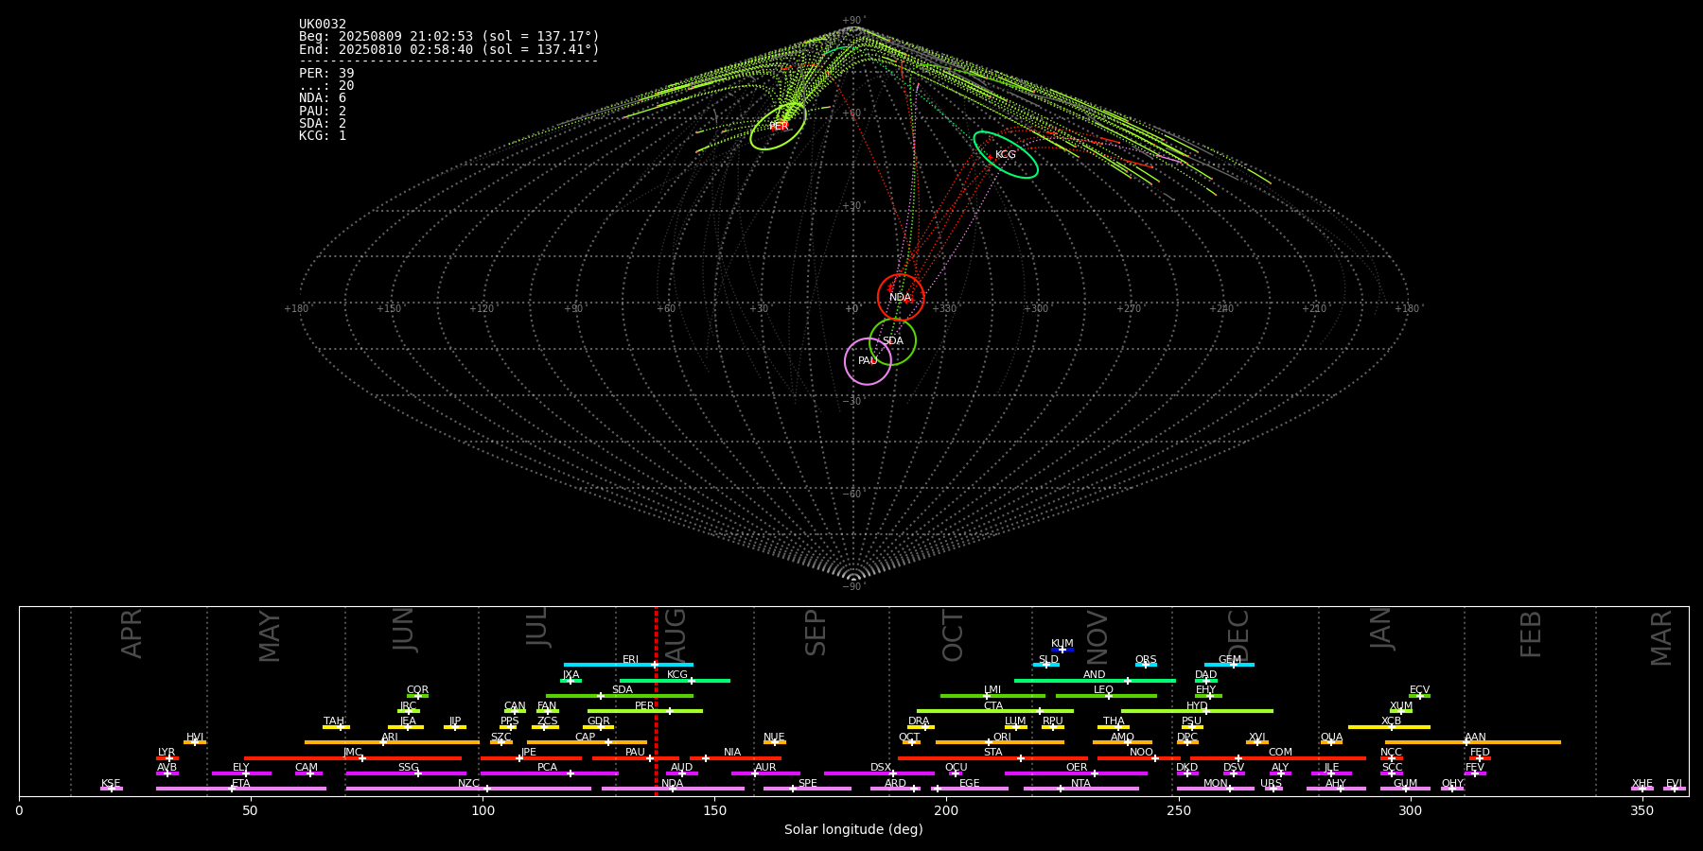Screen dimensions: 1703x851
Task: Click the AND shower label in timeline
Action: click(1095, 675)
